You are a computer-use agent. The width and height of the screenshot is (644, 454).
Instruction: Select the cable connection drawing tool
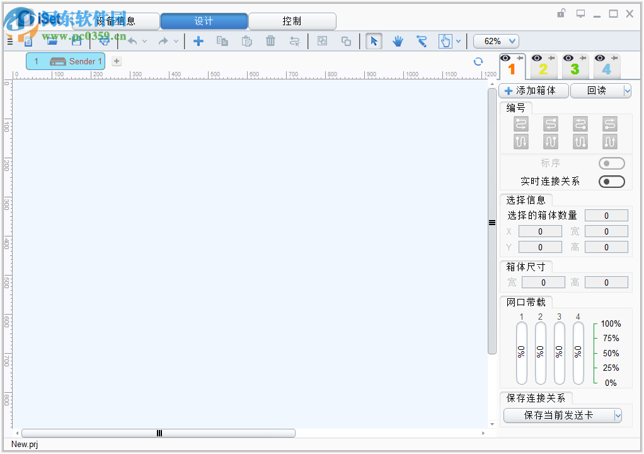click(422, 41)
